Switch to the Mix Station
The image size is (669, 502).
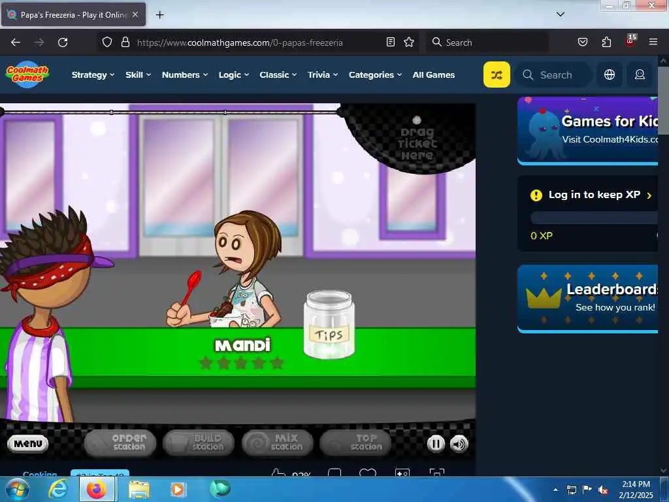(277, 443)
